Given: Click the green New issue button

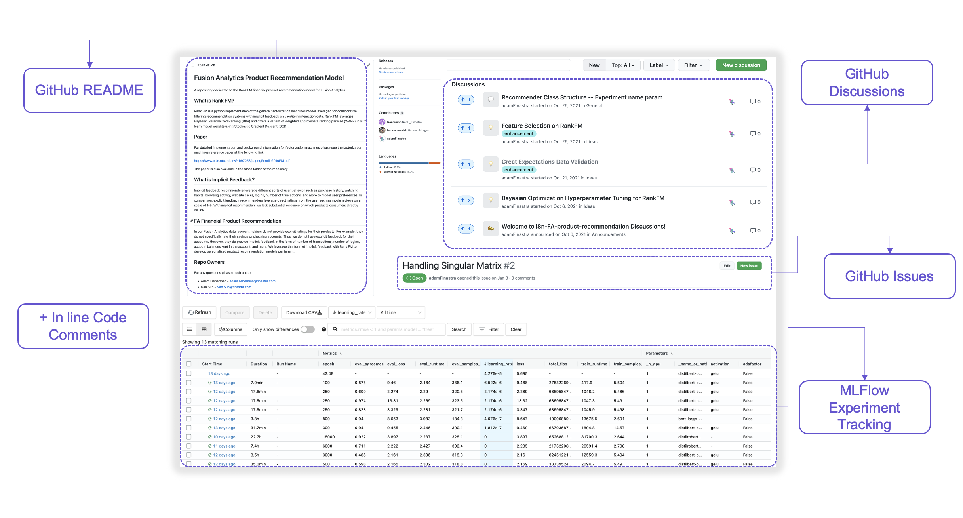Looking at the screenshot, I should tap(749, 266).
